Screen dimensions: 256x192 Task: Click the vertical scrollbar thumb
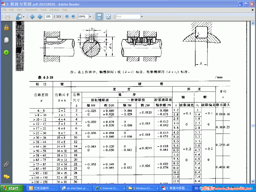coord(253,125)
